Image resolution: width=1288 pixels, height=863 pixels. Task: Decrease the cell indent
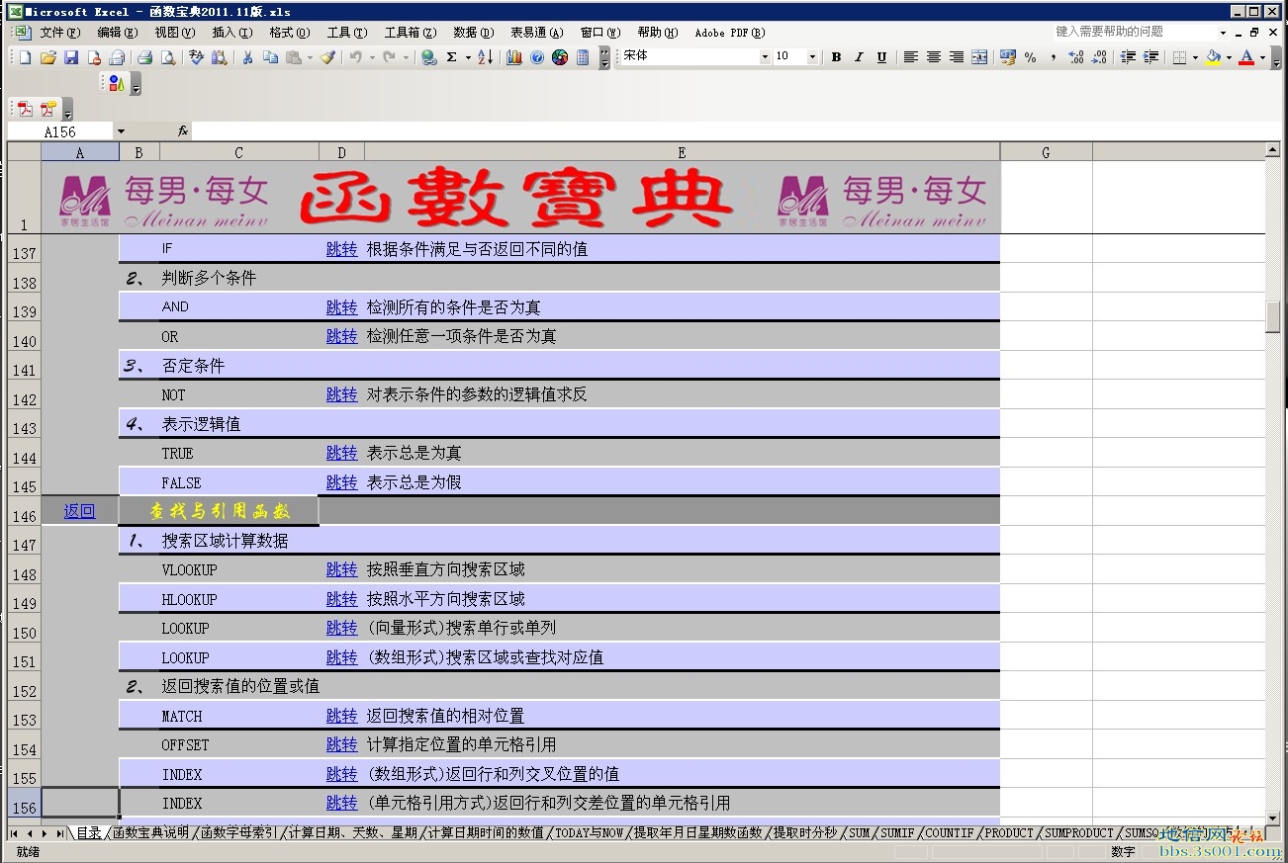1128,57
